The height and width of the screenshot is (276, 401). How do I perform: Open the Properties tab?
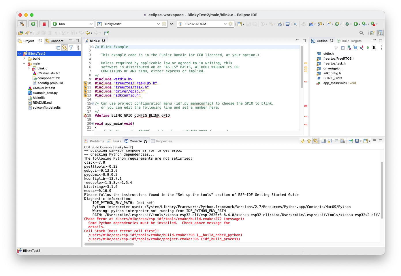[x=161, y=141]
